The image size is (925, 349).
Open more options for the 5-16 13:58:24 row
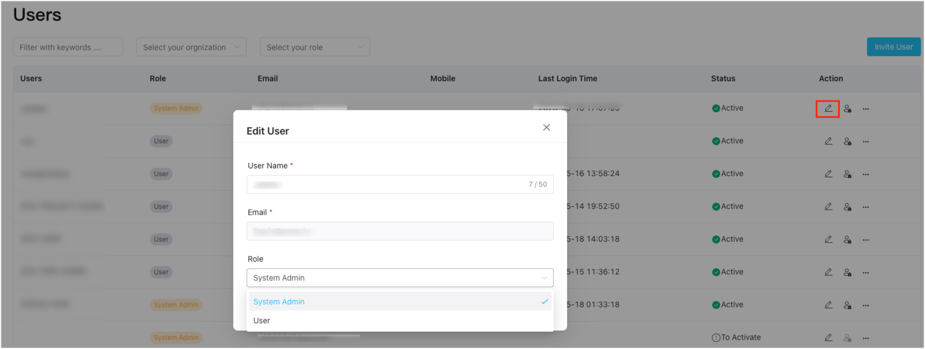click(865, 174)
